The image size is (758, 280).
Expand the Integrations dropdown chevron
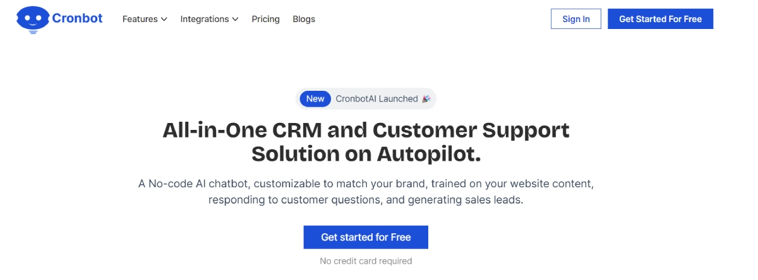click(235, 19)
